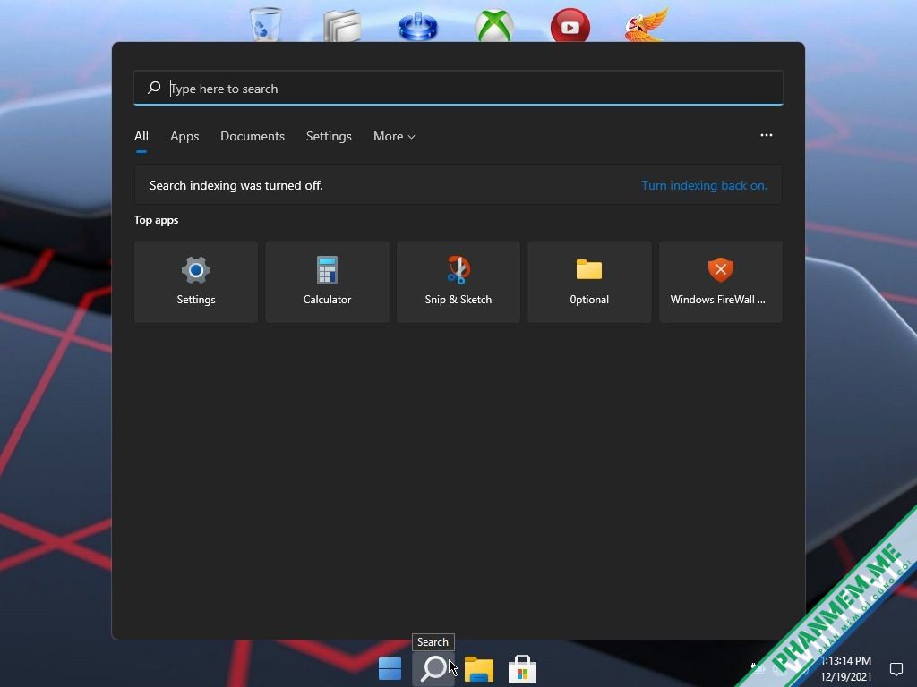This screenshot has width=917, height=687.
Task: Open Recycle Bin dock icon on desktop
Action: coord(265,24)
